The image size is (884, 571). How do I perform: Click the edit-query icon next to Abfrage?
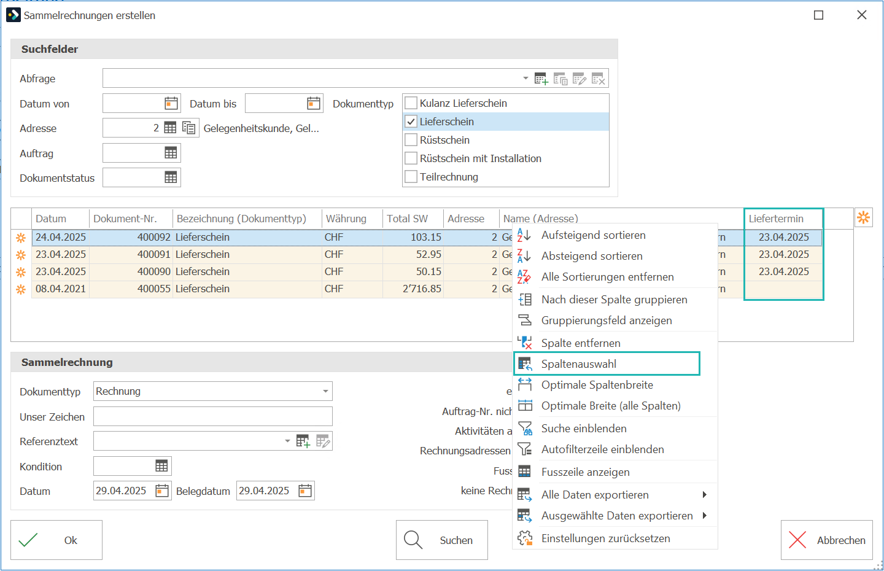[x=580, y=79]
